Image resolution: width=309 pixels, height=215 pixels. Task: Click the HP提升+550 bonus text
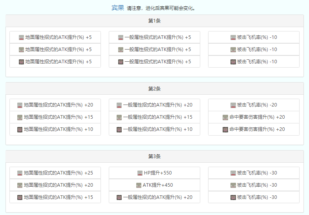click(x=157, y=173)
